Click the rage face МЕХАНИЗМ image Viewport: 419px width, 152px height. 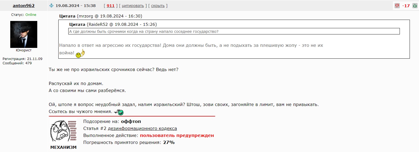point(63,131)
